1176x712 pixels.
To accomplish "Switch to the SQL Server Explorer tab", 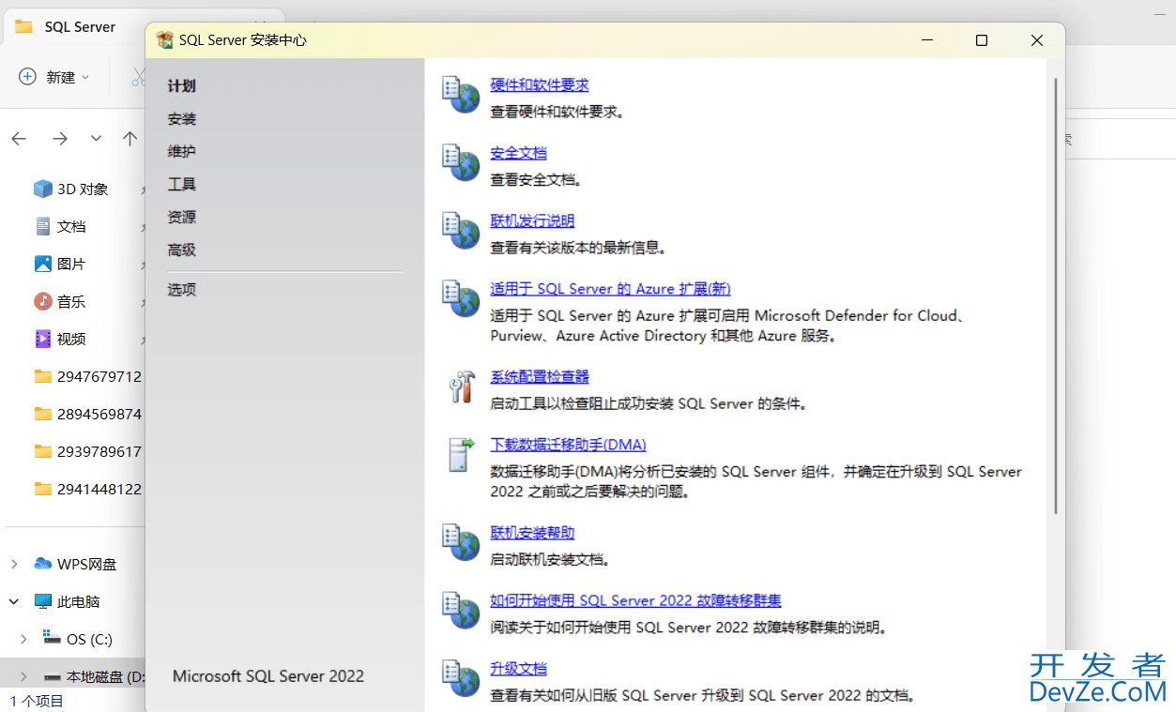I will click(x=82, y=26).
